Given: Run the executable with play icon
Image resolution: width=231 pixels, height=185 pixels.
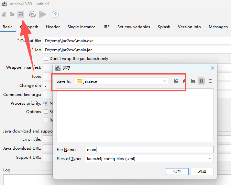Looking at the screenshot, I should [x=43, y=14].
